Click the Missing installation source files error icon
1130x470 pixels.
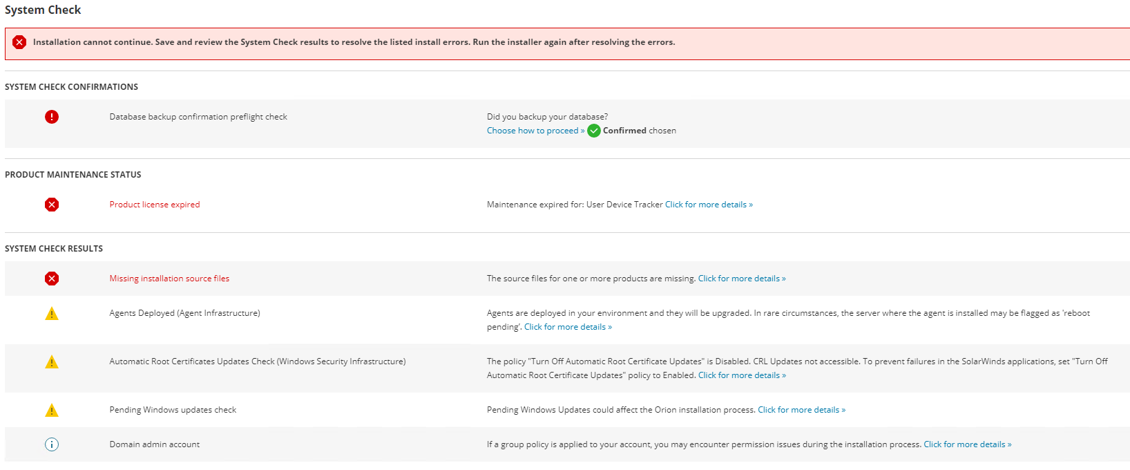[52, 279]
